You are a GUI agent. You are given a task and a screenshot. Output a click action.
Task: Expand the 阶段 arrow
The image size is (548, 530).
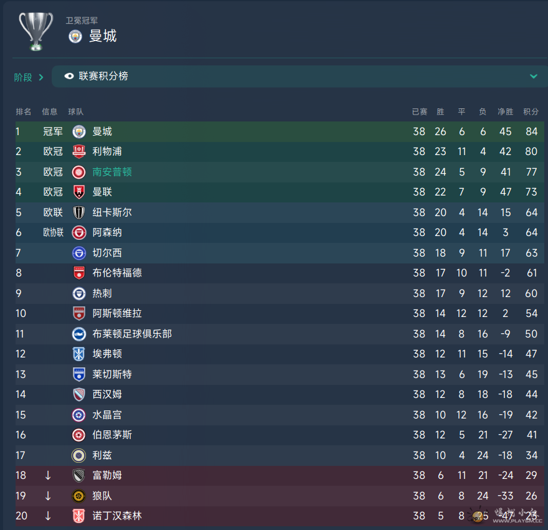41,77
